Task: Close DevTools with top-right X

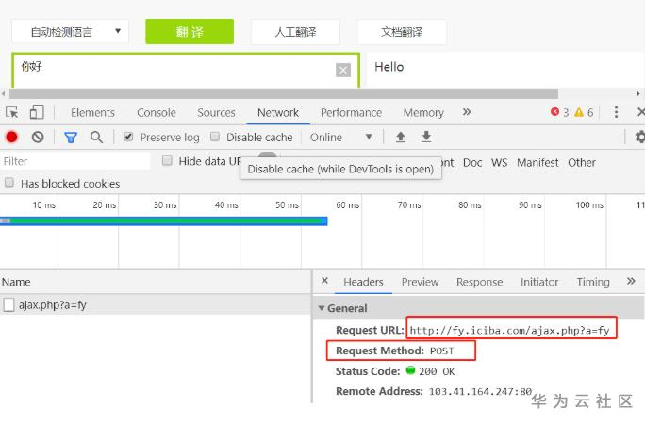Action: click(x=640, y=112)
